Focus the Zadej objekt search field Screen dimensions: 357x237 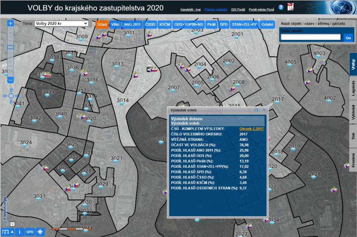(311, 37)
